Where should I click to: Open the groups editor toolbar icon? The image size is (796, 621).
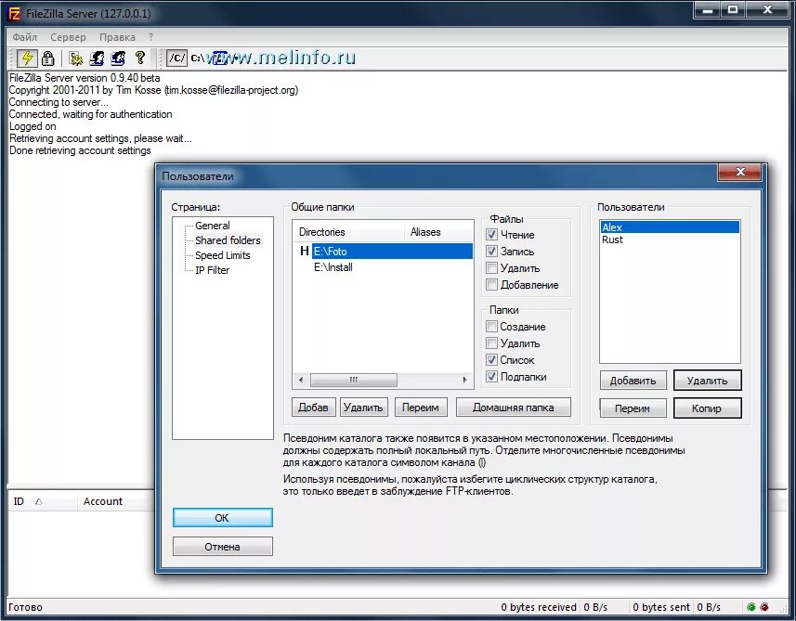click(118, 58)
